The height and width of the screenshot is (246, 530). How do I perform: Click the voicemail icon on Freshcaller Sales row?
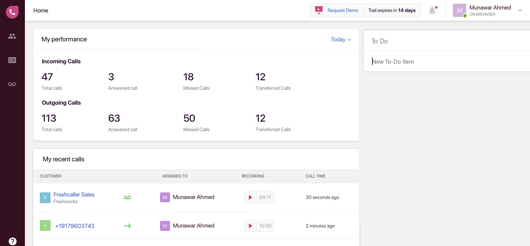127,197
